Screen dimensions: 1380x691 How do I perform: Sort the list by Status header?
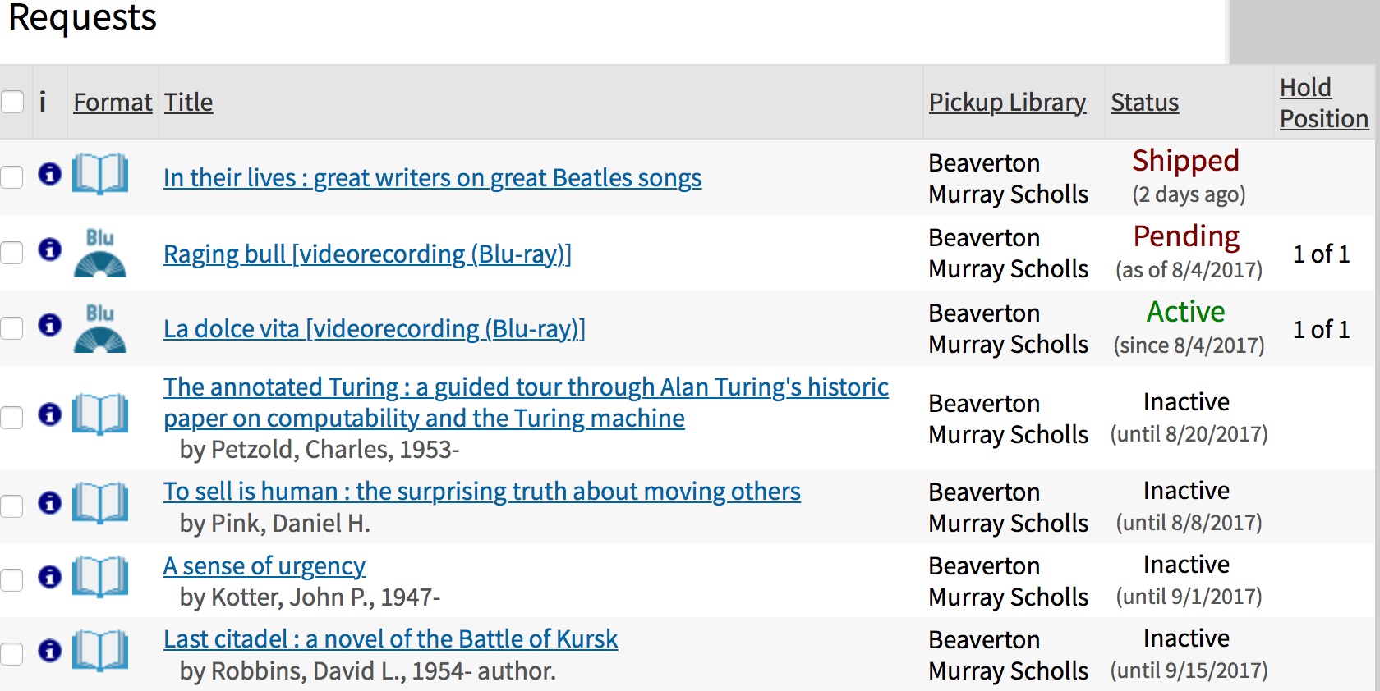coord(1144,102)
